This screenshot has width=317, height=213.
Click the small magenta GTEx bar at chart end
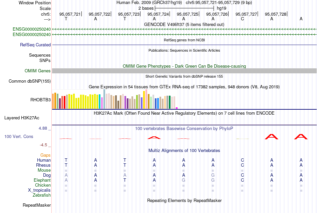[x=177, y=108]
